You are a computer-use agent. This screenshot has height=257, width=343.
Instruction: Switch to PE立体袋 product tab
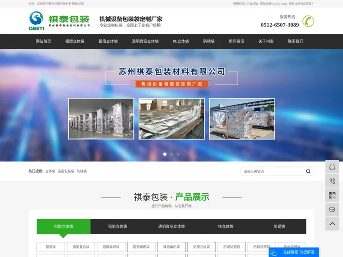pos(225,227)
